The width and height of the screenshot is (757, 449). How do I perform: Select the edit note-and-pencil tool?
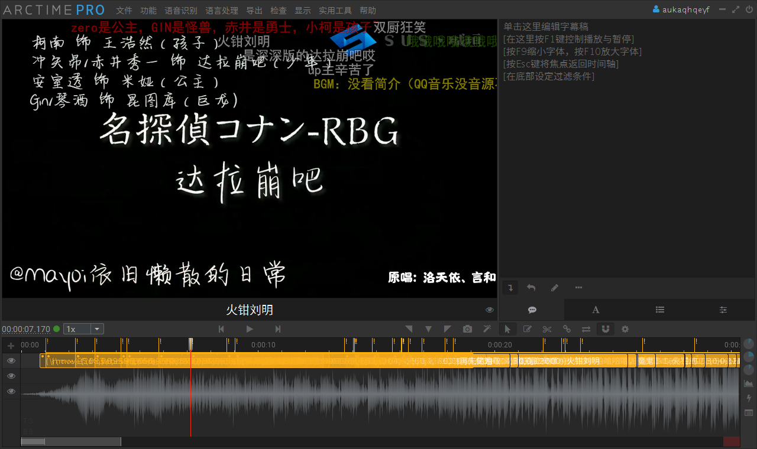pos(528,329)
